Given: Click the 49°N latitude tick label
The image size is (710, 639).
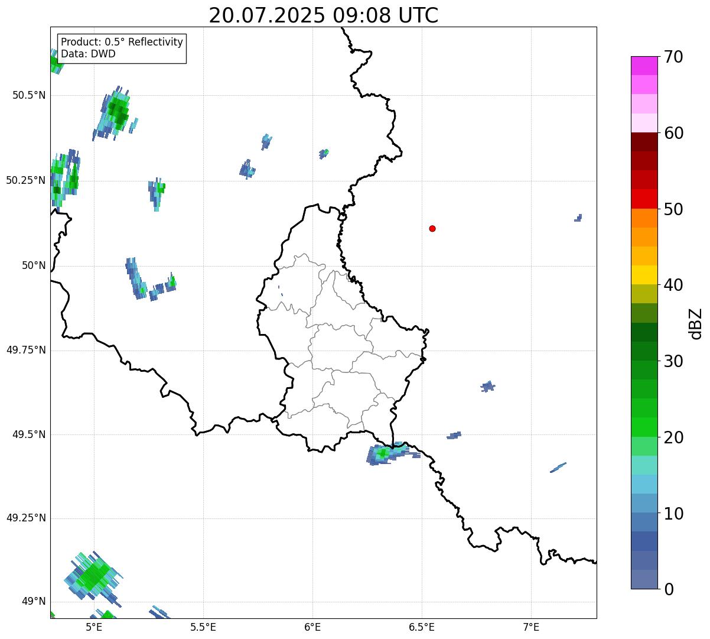Looking at the screenshot, I should [x=34, y=602].
